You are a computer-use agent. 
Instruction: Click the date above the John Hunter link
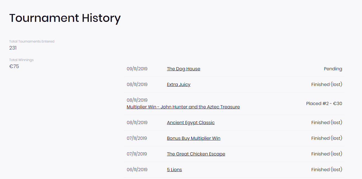point(137,100)
